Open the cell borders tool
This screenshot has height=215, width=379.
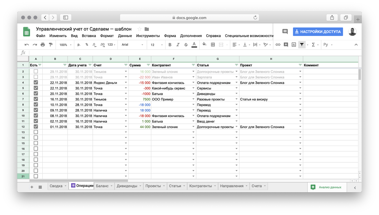213,45
